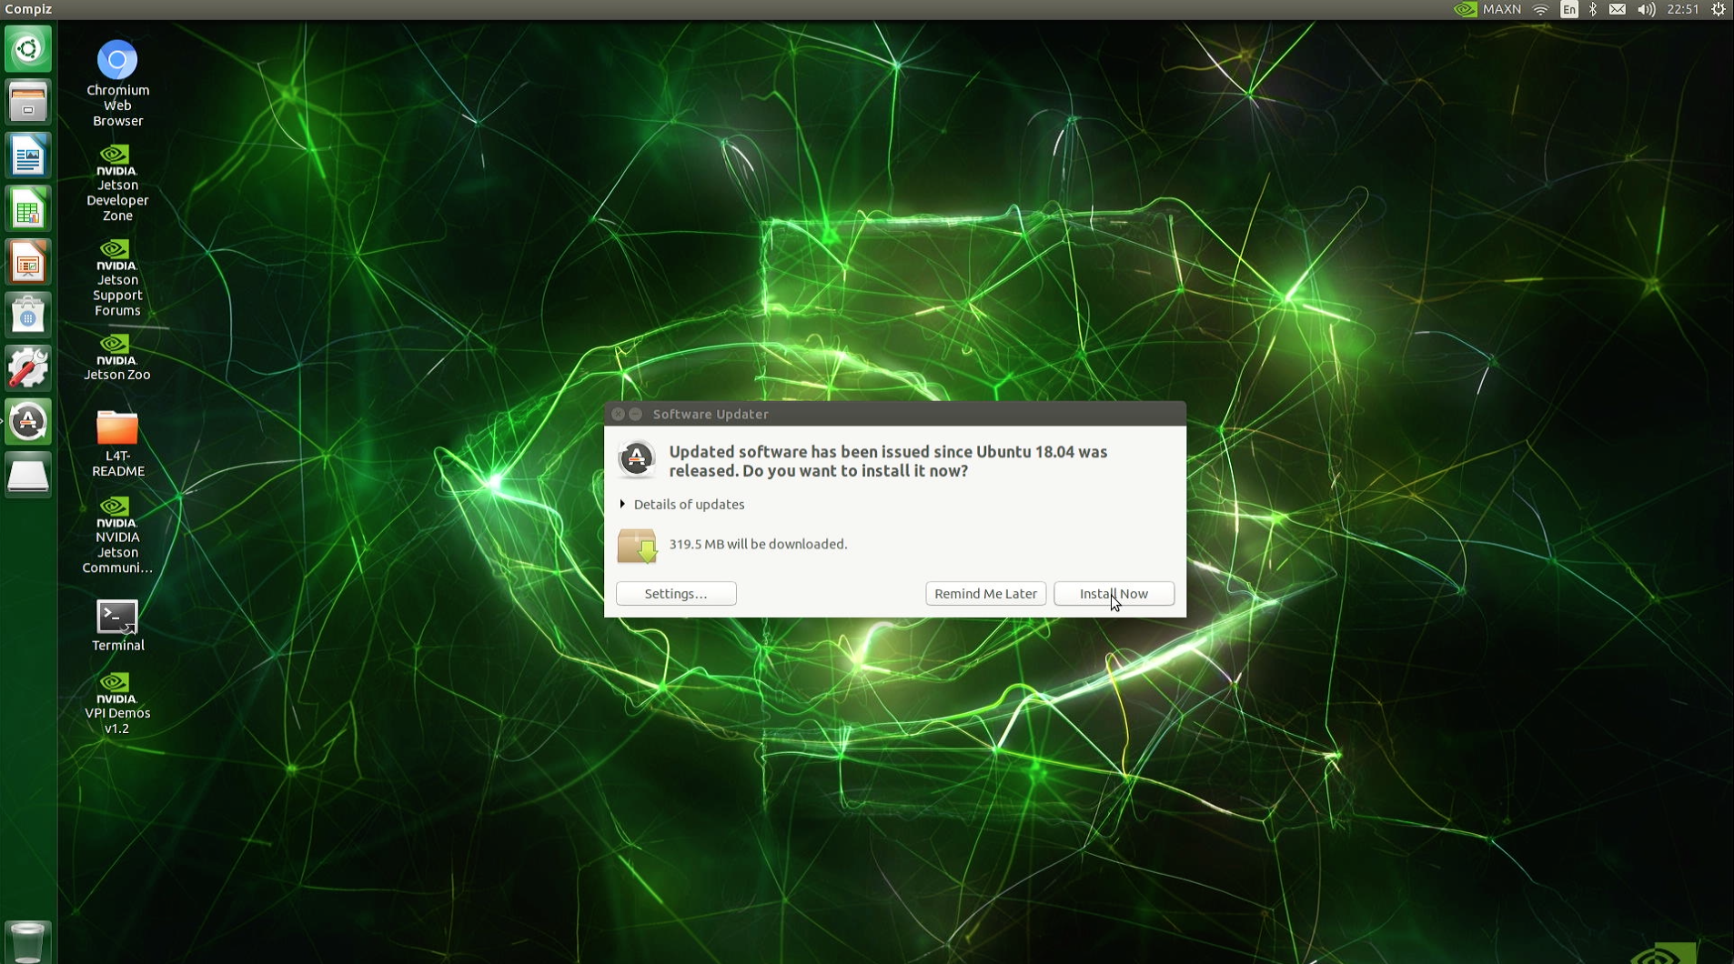Choose Remind Me Later
Image resolution: width=1734 pixels, height=964 pixels.
(x=985, y=594)
